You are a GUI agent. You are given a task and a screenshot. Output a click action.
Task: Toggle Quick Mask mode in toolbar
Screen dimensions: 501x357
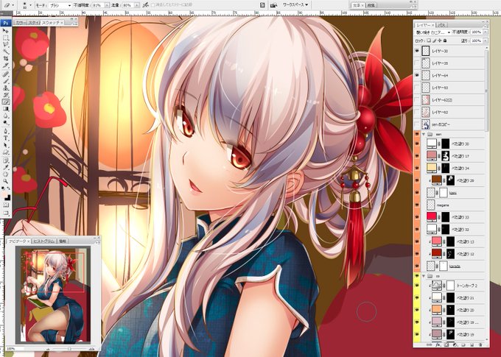tap(5, 205)
